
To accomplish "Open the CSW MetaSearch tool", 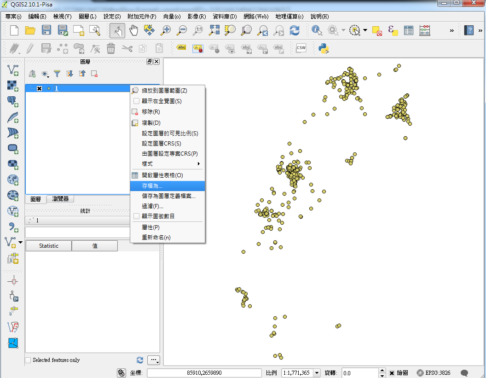I will (x=301, y=48).
